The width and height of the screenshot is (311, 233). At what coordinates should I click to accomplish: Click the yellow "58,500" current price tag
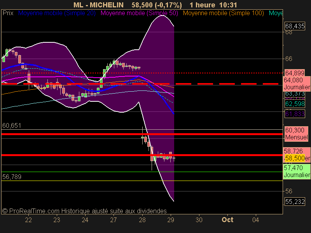pyautogui.click(x=295, y=158)
